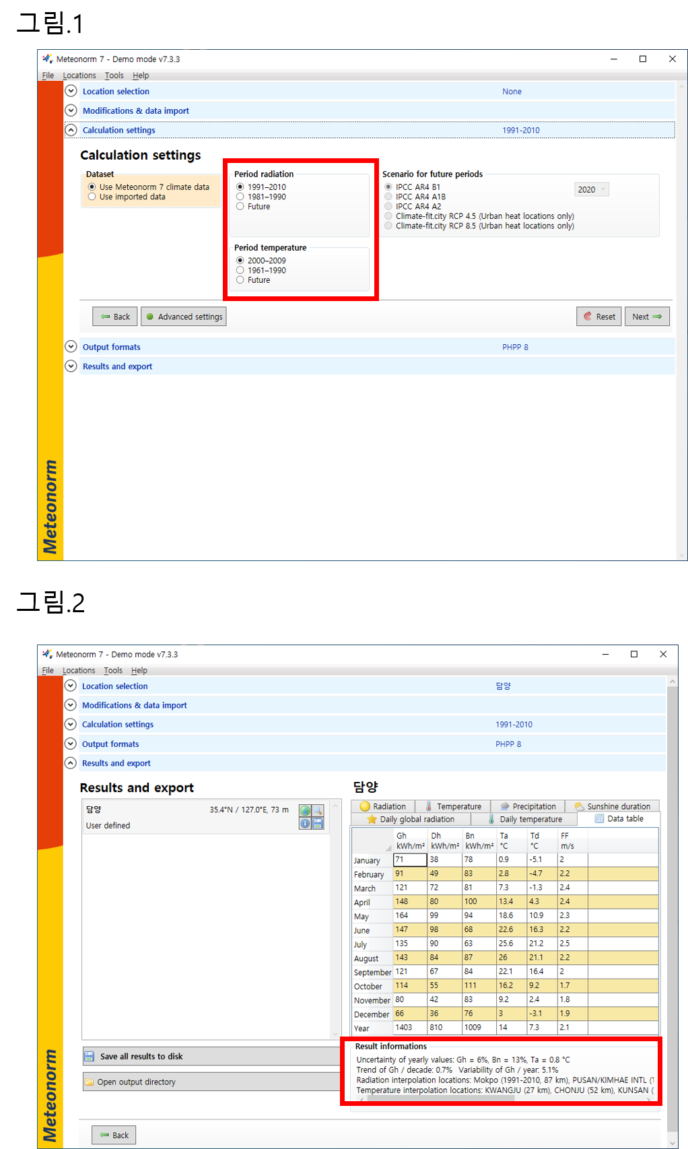
Task: Click Reset in Calculation settings
Action: 598,317
